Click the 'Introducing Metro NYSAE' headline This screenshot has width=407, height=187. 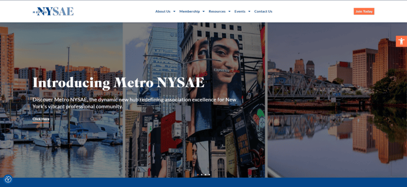(118, 83)
